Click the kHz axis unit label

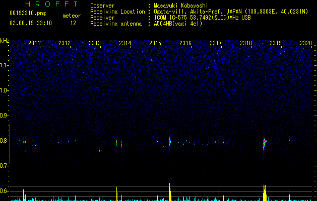click(x=5, y=41)
